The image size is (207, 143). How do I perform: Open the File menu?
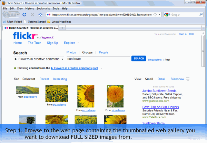5,9
